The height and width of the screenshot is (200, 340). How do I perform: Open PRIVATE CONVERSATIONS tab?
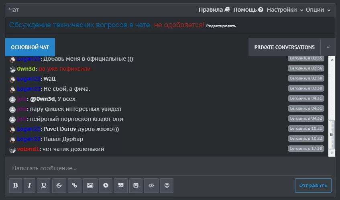284,47
